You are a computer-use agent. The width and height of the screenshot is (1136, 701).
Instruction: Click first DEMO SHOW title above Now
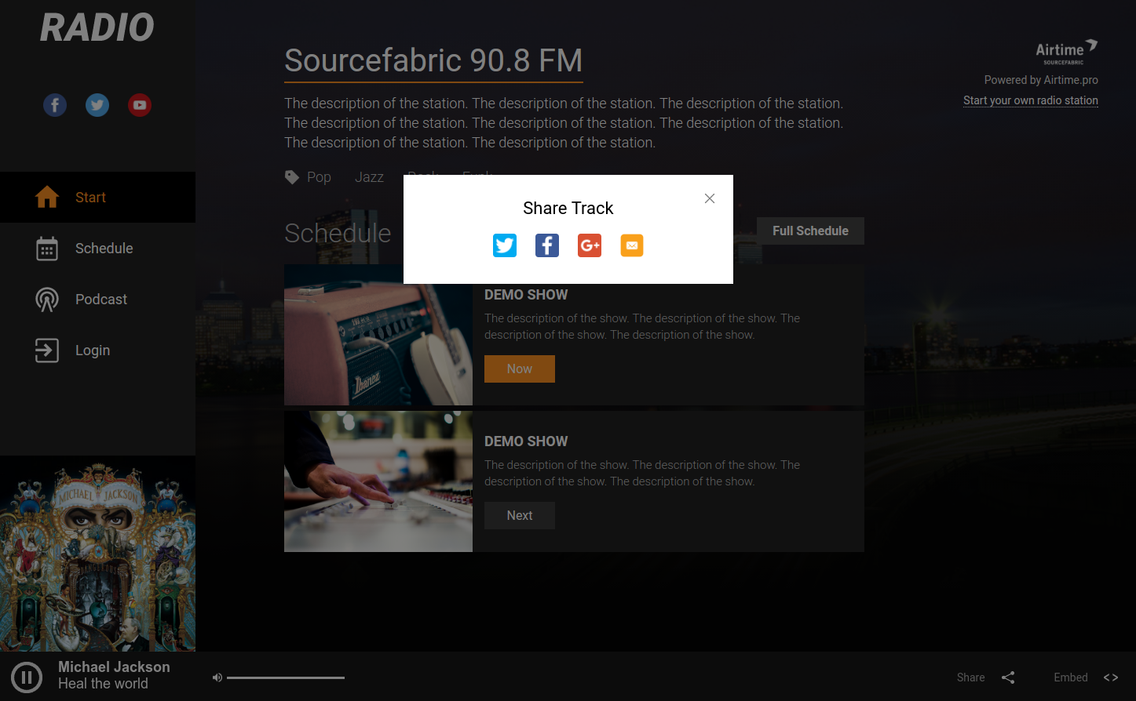click(526, 295)
